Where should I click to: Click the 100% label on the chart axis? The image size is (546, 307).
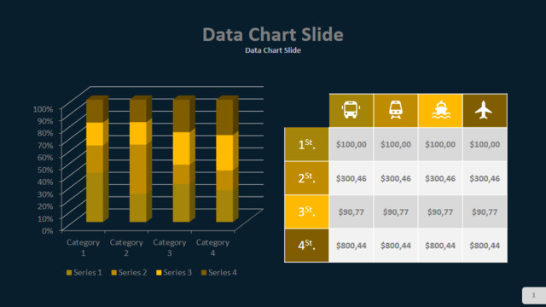coord(43,109)
